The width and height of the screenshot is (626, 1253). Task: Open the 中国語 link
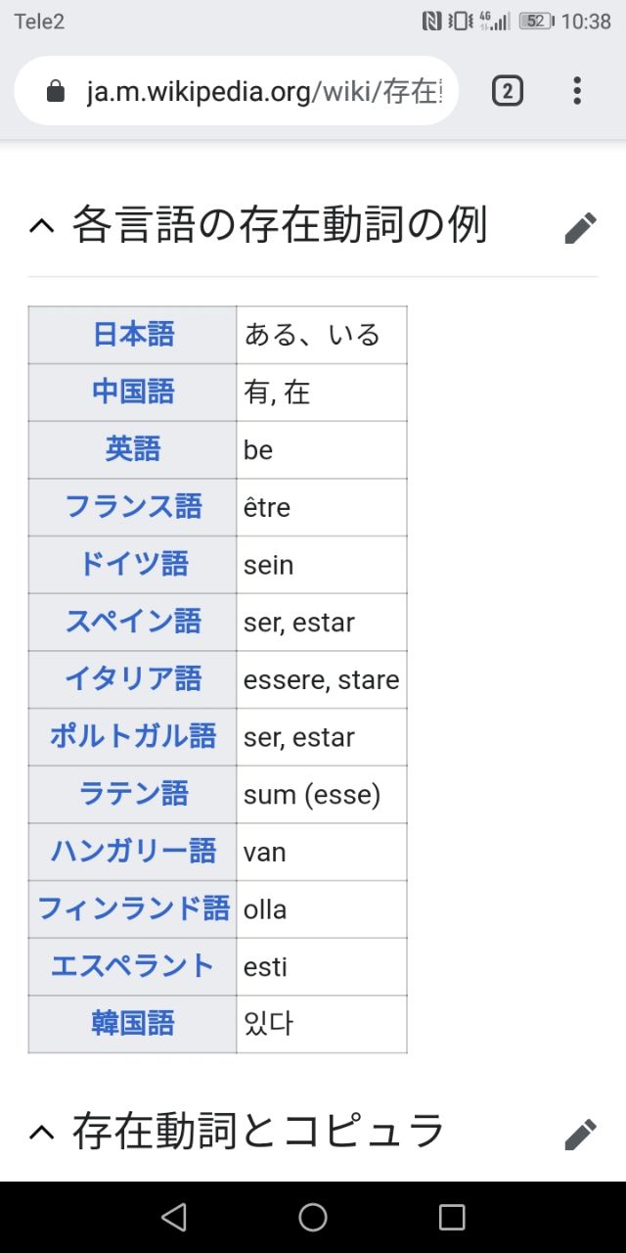(133, 392)
